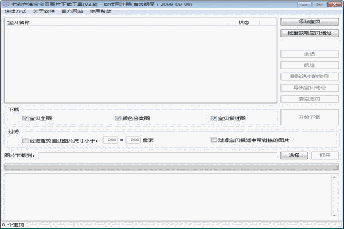Click the 全选 button
Image resolution: width=344 pixels, height=229 pixels.
[310, 54]
